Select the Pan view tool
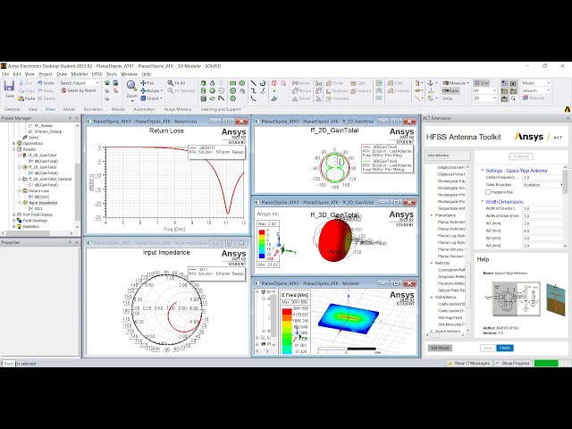This screenshot has height=429, width=572. 147,83
